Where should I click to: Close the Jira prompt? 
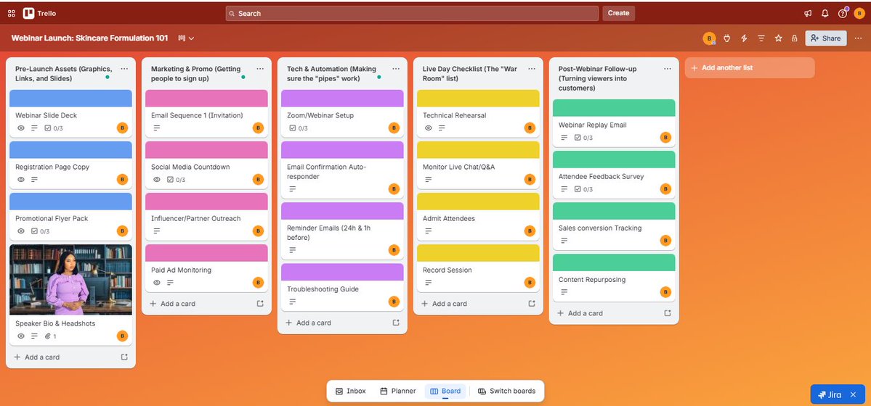click(x=854, y=395)
